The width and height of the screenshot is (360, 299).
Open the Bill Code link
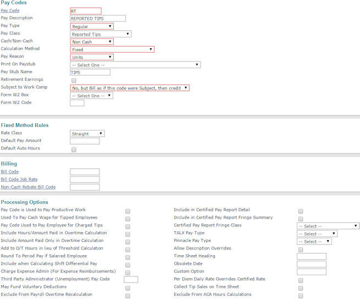click(10, 172)
